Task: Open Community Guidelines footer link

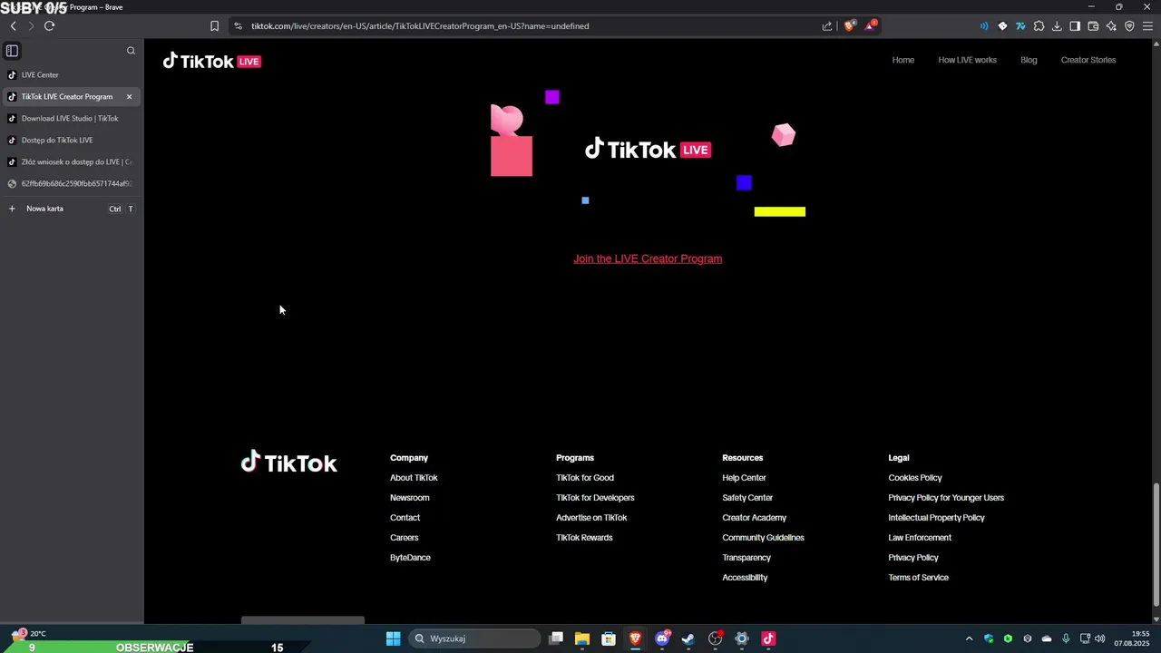Action: [763, 538]
